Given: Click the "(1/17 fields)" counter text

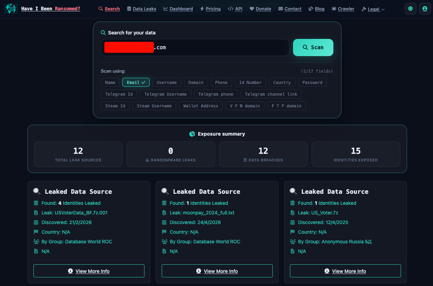Looking at the screenshot, I should 317,71.
